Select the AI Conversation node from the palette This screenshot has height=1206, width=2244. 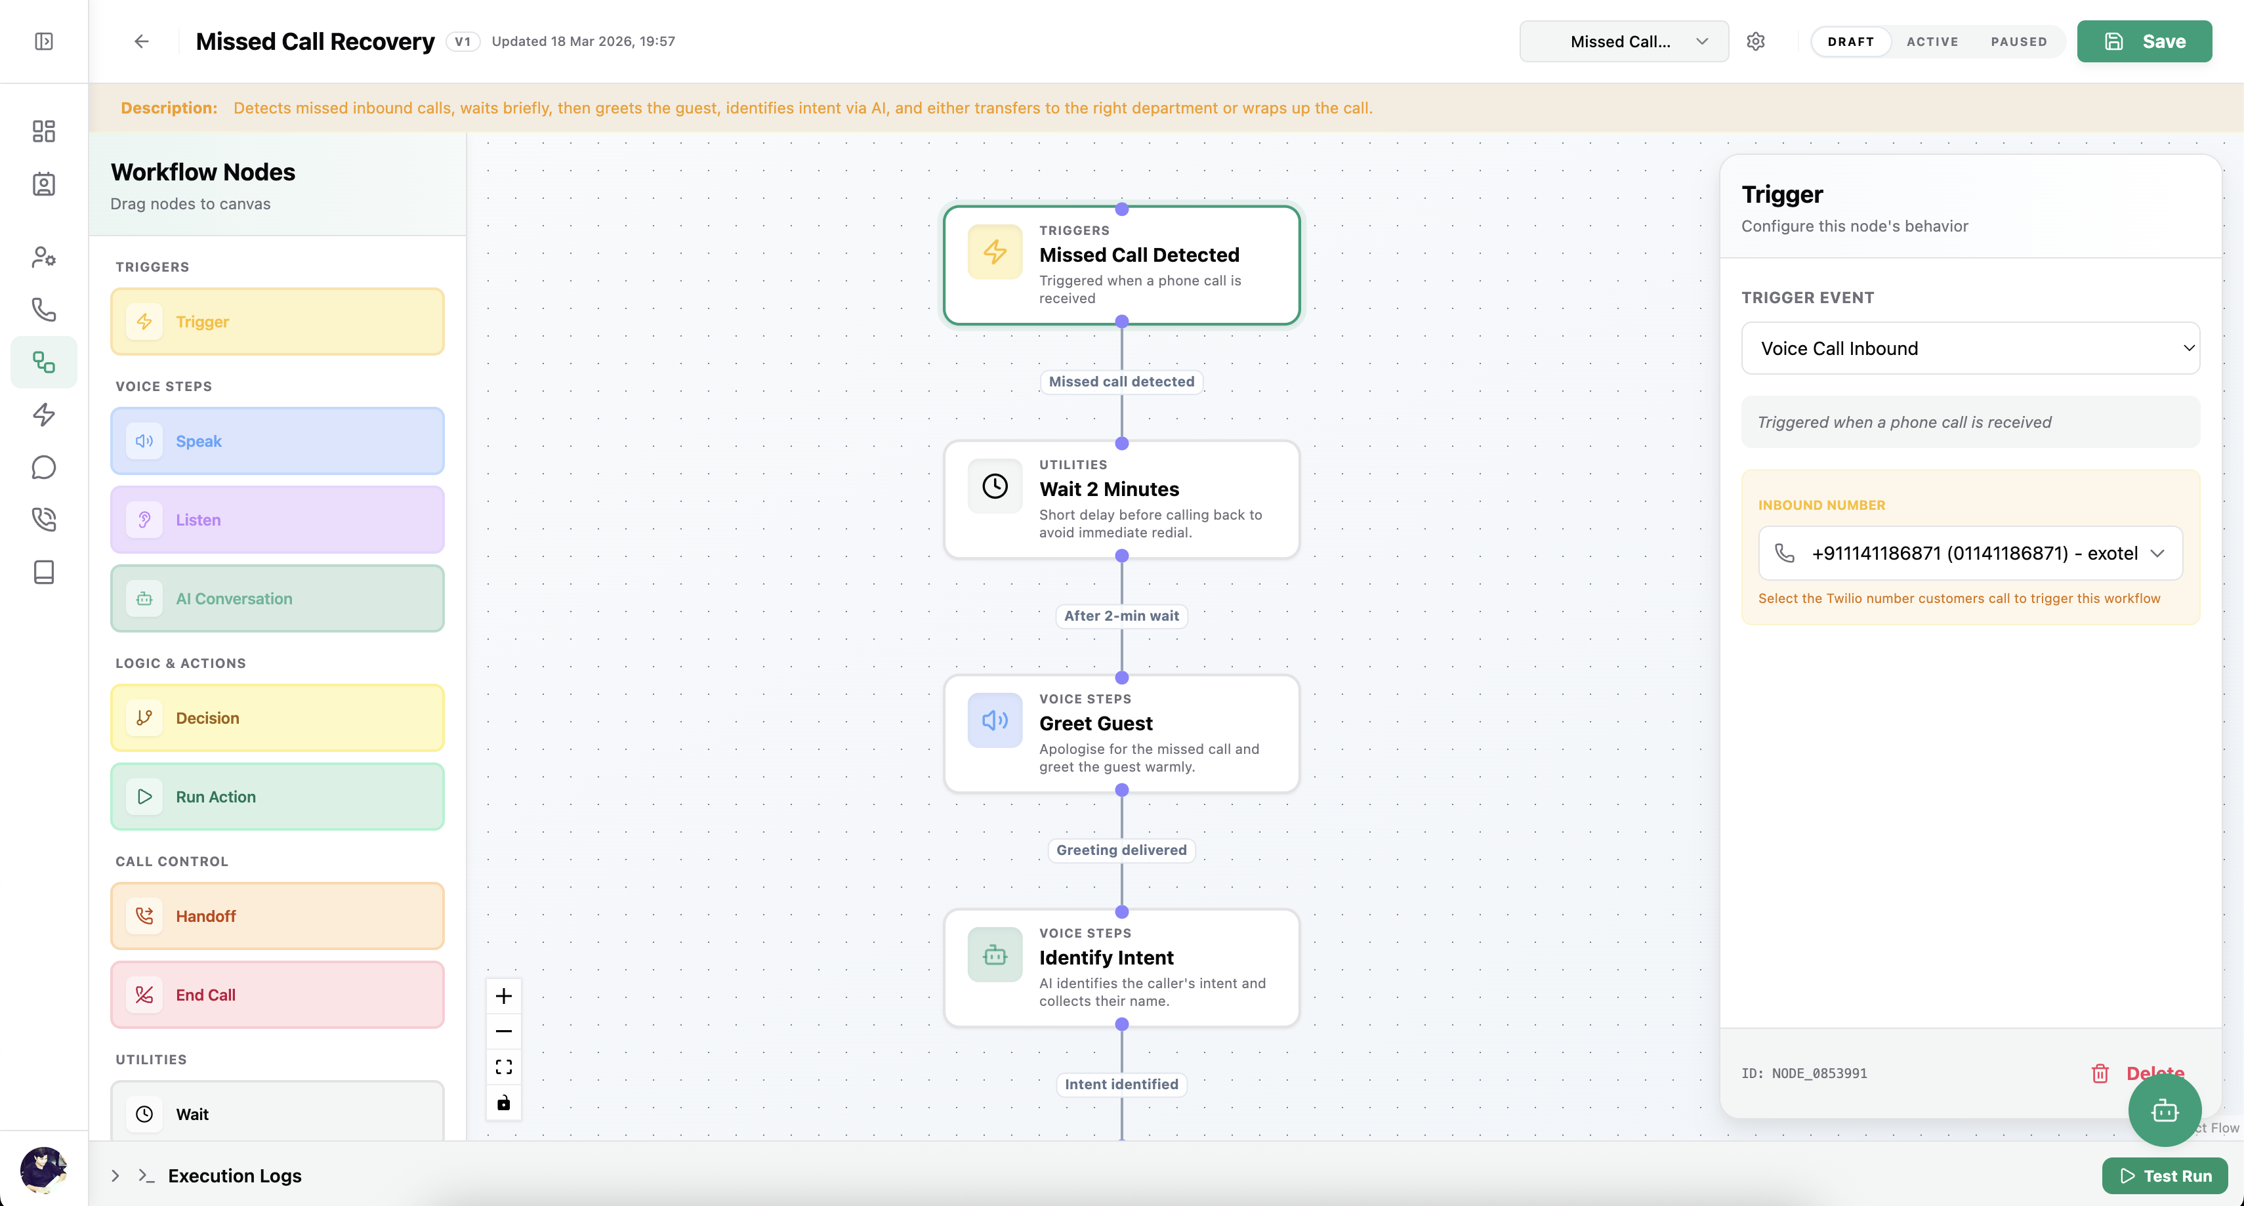point(277,598)
